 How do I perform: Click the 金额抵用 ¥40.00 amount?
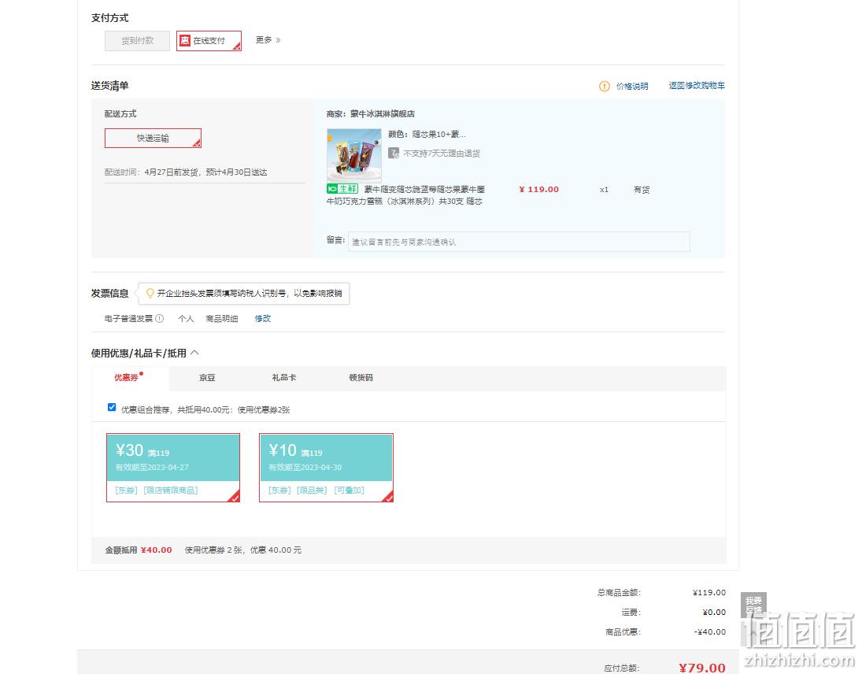[156, 550]
